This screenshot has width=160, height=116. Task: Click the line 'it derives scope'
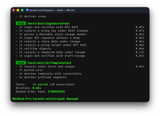(x=33, y=16)
